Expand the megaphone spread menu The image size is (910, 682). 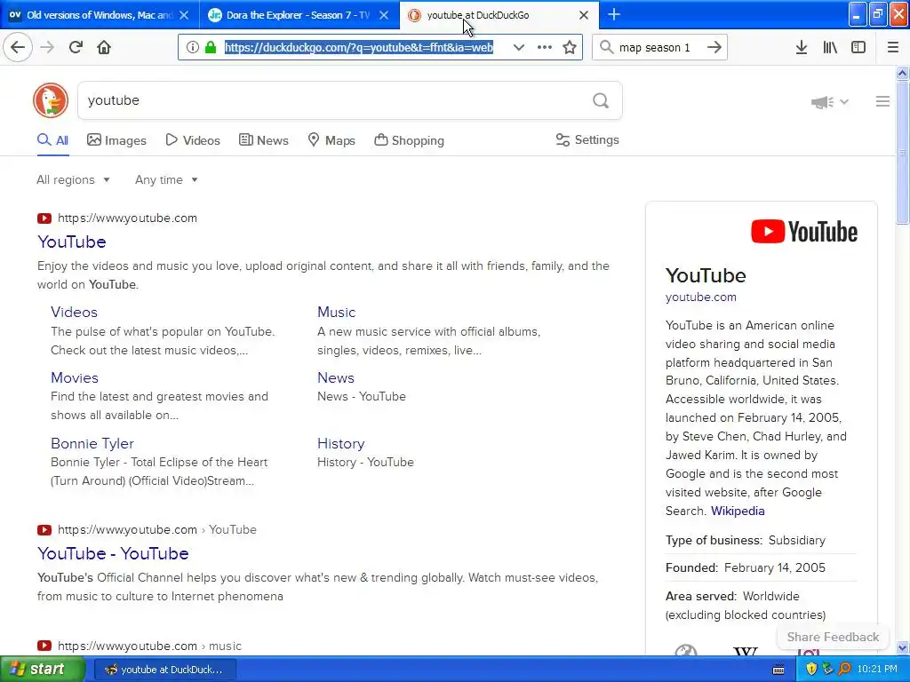click(830, 102)
